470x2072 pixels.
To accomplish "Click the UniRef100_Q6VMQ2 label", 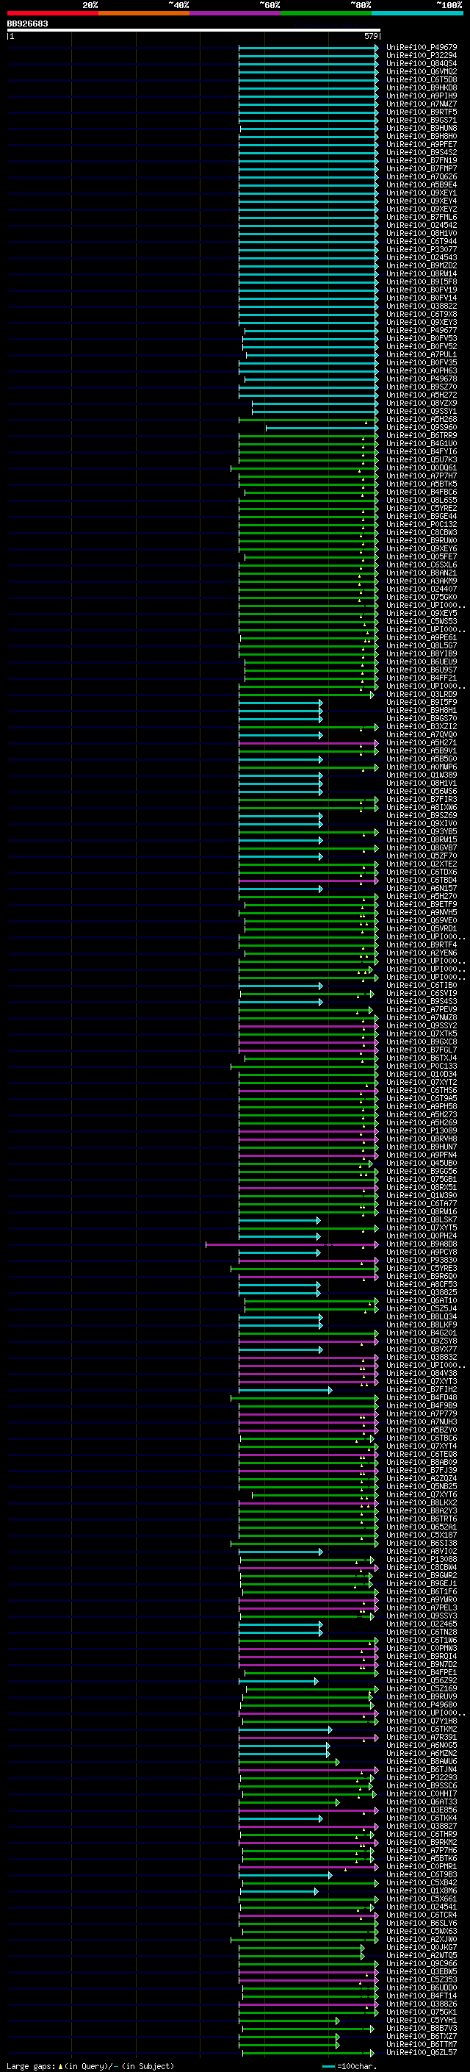I will [x=422, y=72].
